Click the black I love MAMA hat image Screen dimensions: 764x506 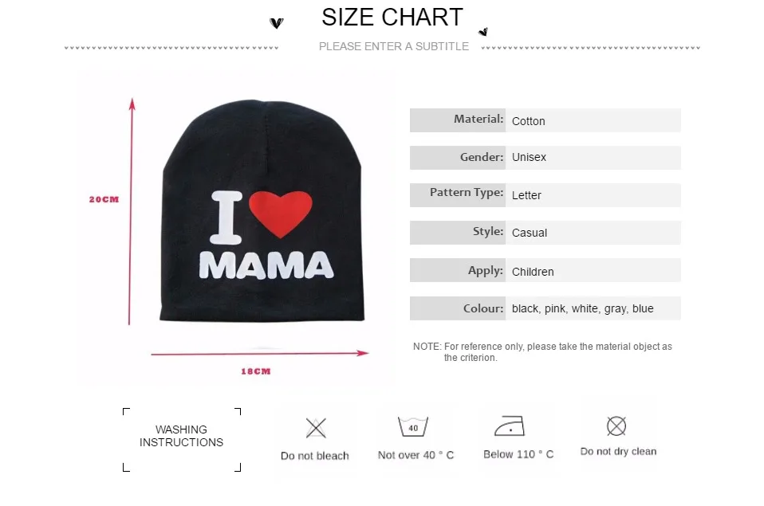pyautogui.click(x=262, y=210)
